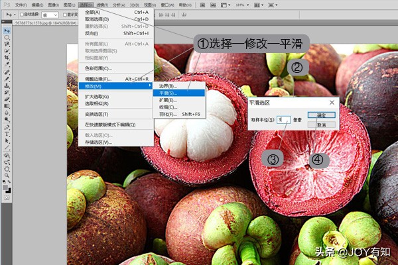
Task: Select the Eyedropper tool
Action: [7, 64]
